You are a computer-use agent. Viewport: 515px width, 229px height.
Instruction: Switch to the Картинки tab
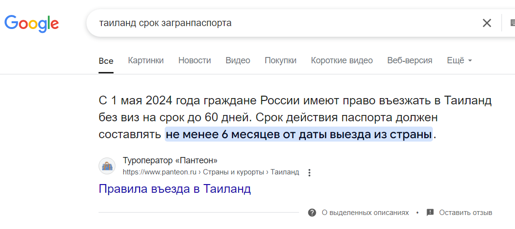[145, 60]
